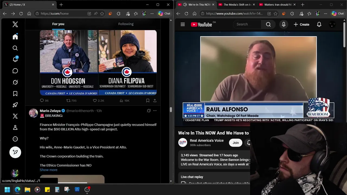Open the Windows Start menu
Viewport: 347px width, 195px height.
(7, 190)
